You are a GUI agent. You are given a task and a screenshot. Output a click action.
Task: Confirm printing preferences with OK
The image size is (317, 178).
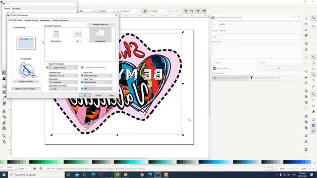(85, 95)
